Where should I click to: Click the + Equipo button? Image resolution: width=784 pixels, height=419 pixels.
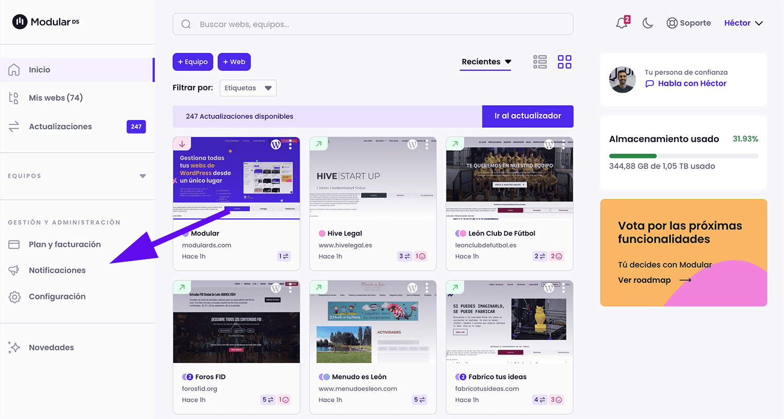(193, 62)
